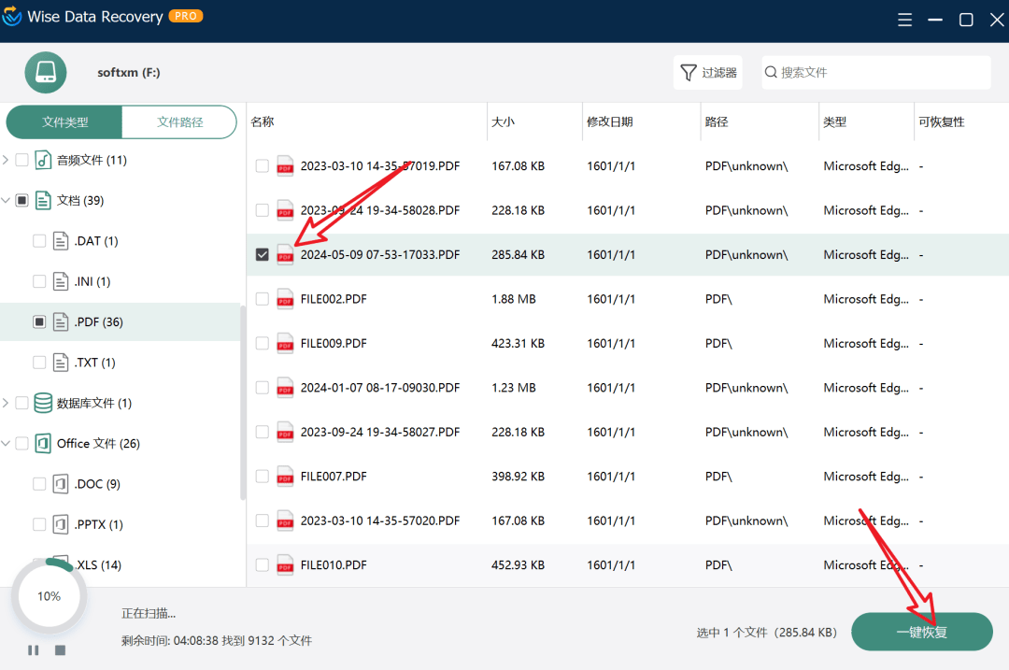The height and width of the screenshot is (670, 1009).
Task: Pause the scan with the pause icon
Action: pos(34,650)
